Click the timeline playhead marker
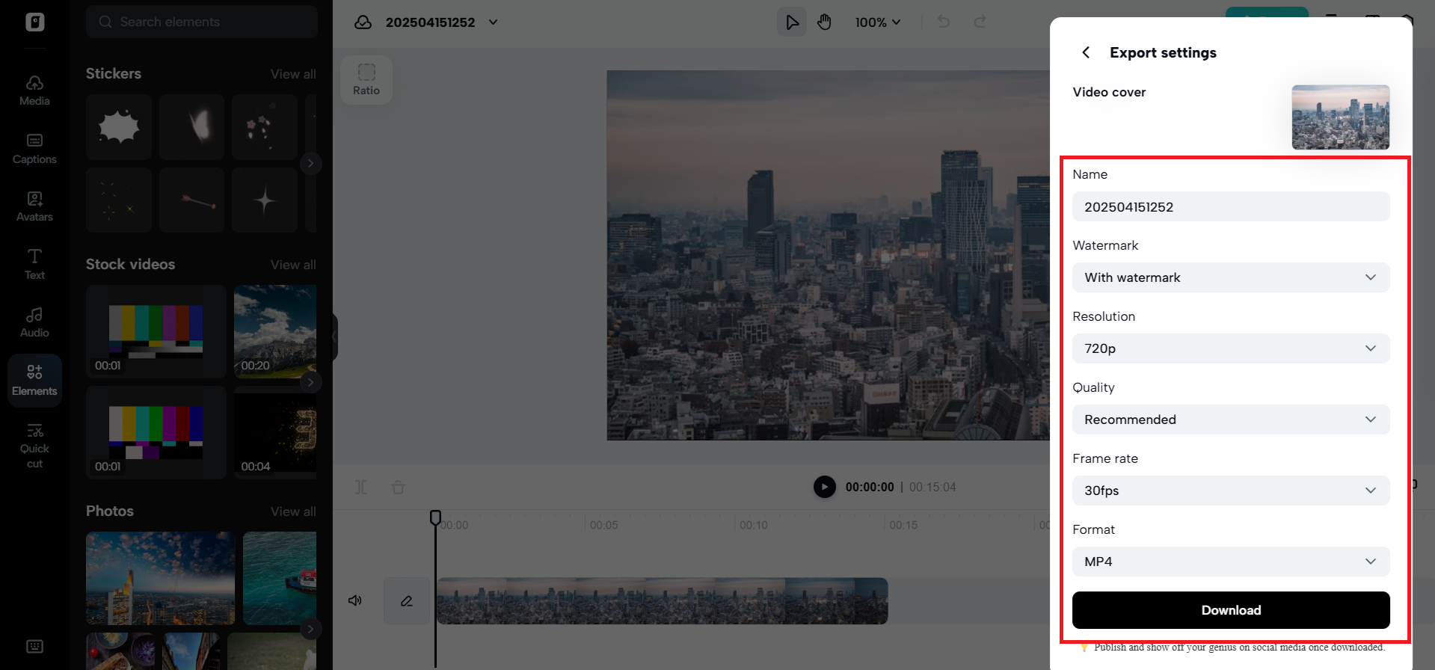The height and width of the screenshot is (670, 1435). (435, 517)
